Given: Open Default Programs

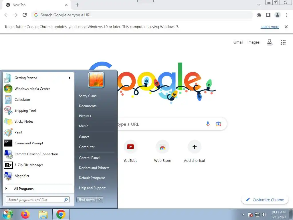Looking at the screenshot, I should (x=92, y=178).
